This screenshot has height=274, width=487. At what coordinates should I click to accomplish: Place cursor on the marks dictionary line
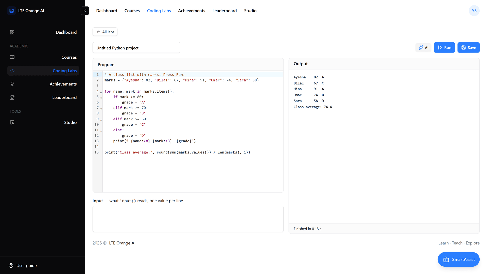tap(182, 80)
